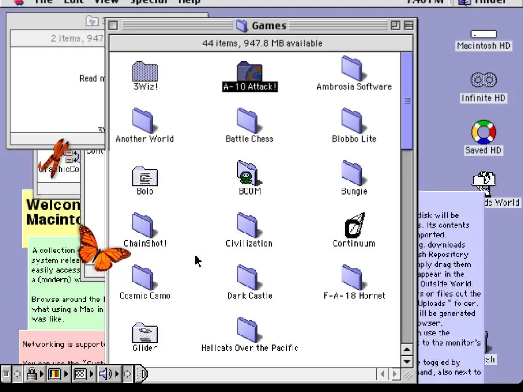Click the control strip close box
This screenshot has width=523, height=392.
point(6,374)
